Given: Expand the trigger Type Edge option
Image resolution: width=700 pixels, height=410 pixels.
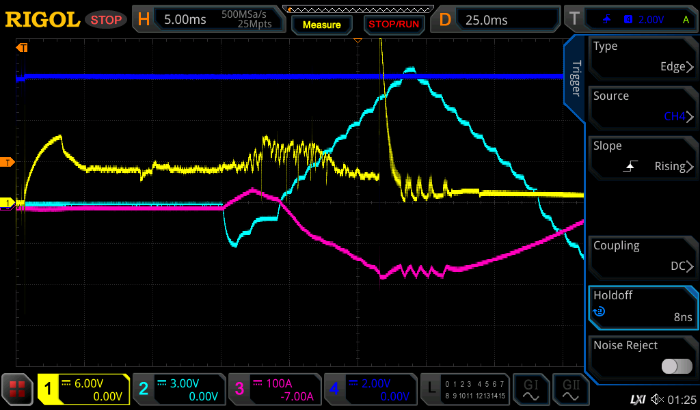Looking at the screenshot, I should pos(643,57).
